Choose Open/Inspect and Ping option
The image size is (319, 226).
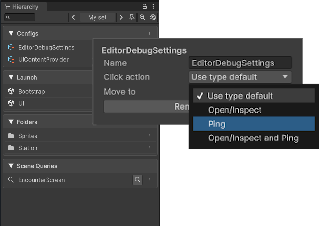click(254, 138)
